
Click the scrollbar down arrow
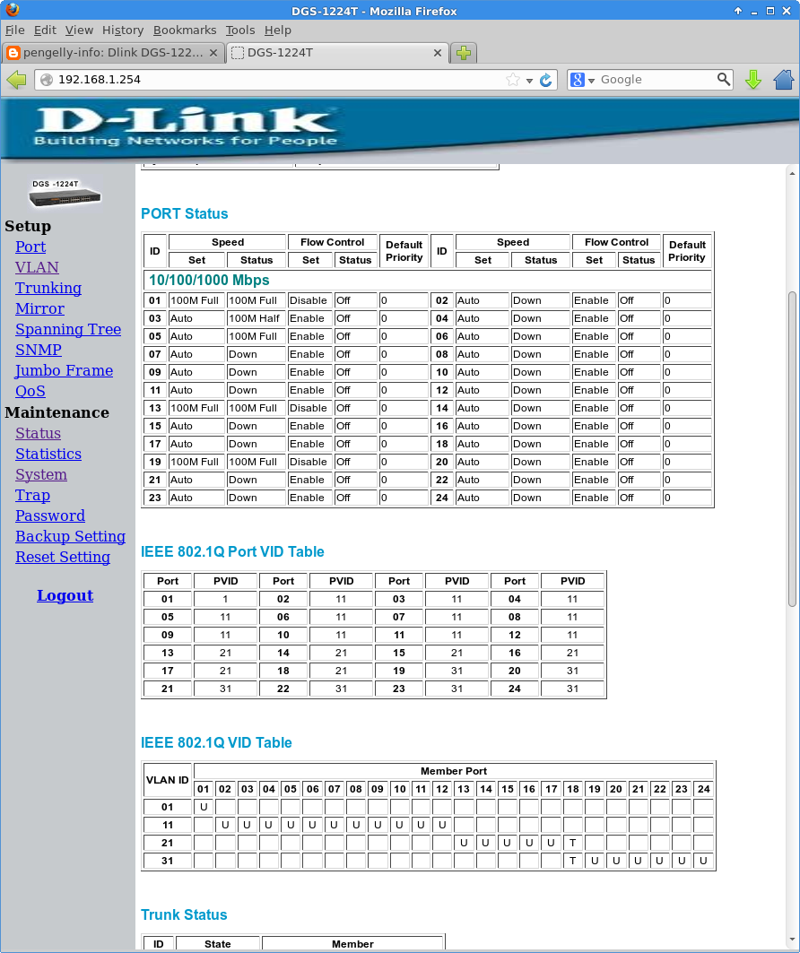(792, 940)
